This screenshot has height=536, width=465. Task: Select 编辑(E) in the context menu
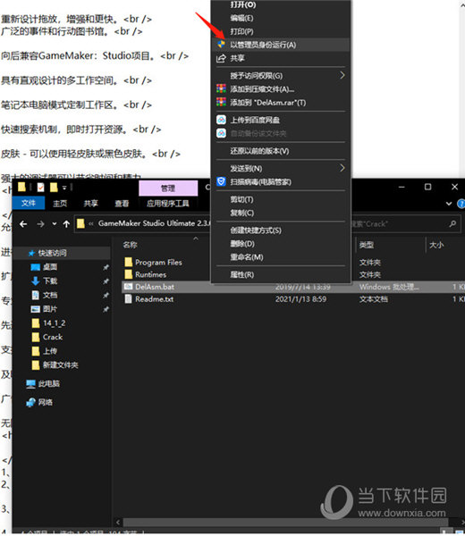point(241,18)
